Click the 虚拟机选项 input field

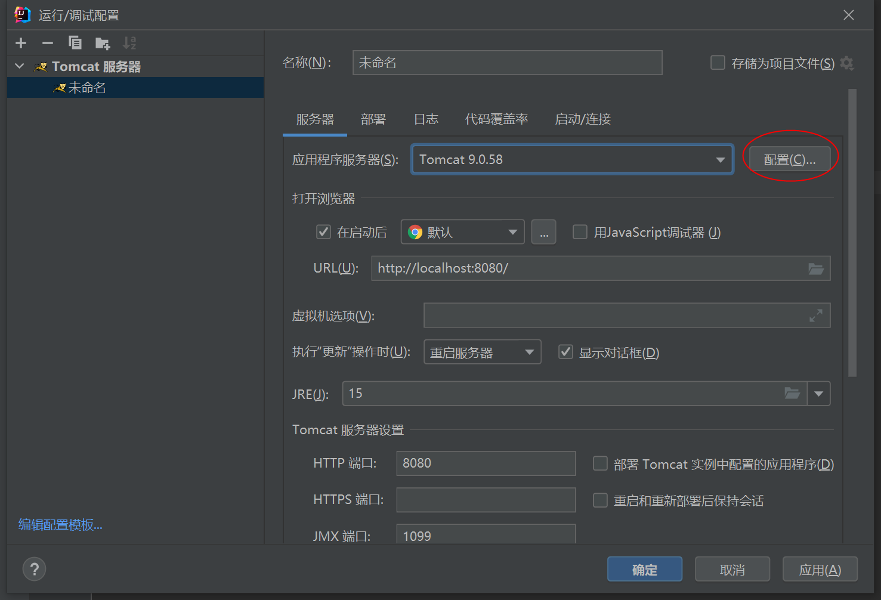pos(627,316)
